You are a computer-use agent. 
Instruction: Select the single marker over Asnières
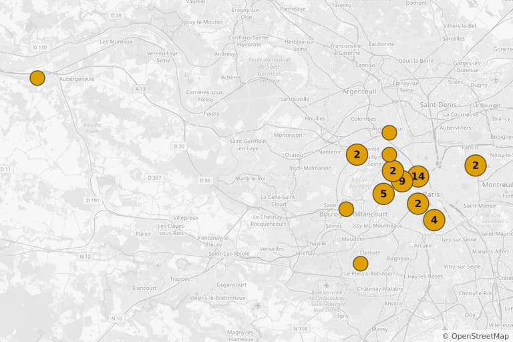click(389, 133)
